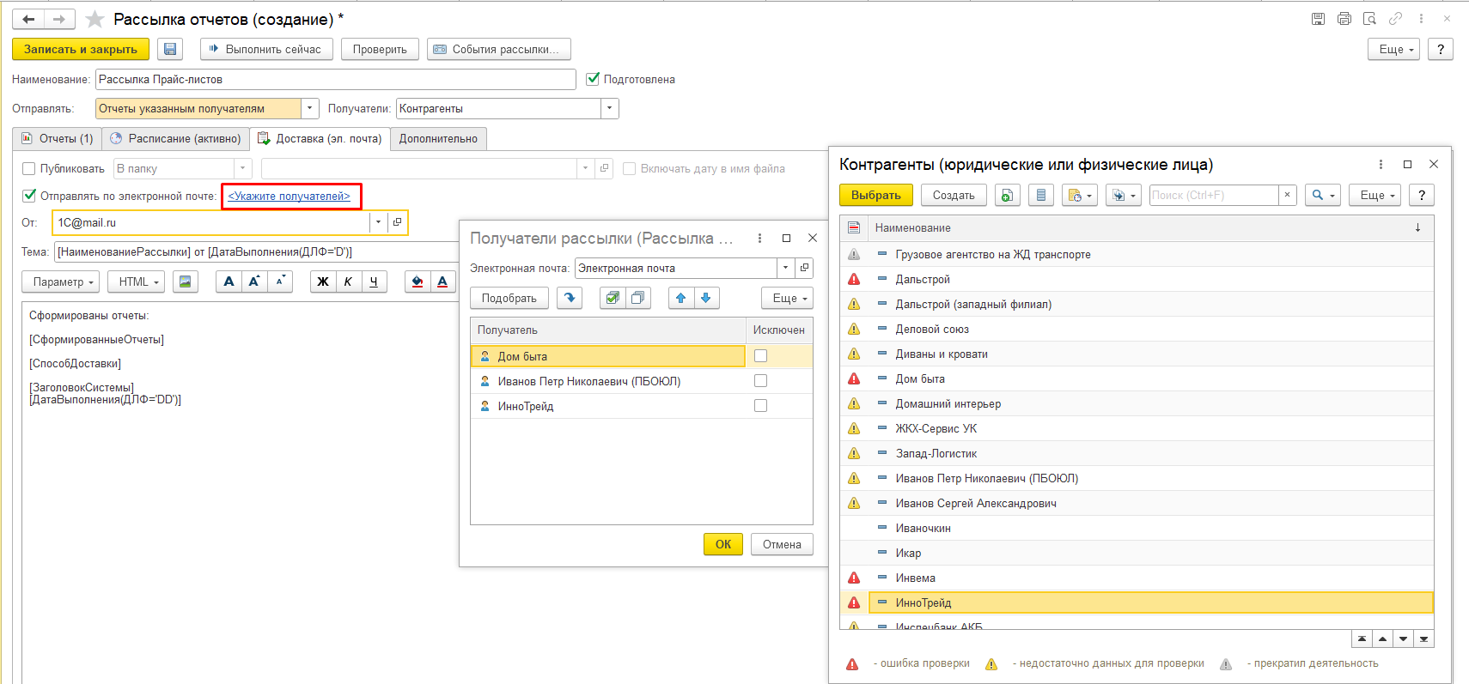Confirm recipients dialog with ОК
The height and width of the screenshot is (684, 1469).
pos(723,544)
